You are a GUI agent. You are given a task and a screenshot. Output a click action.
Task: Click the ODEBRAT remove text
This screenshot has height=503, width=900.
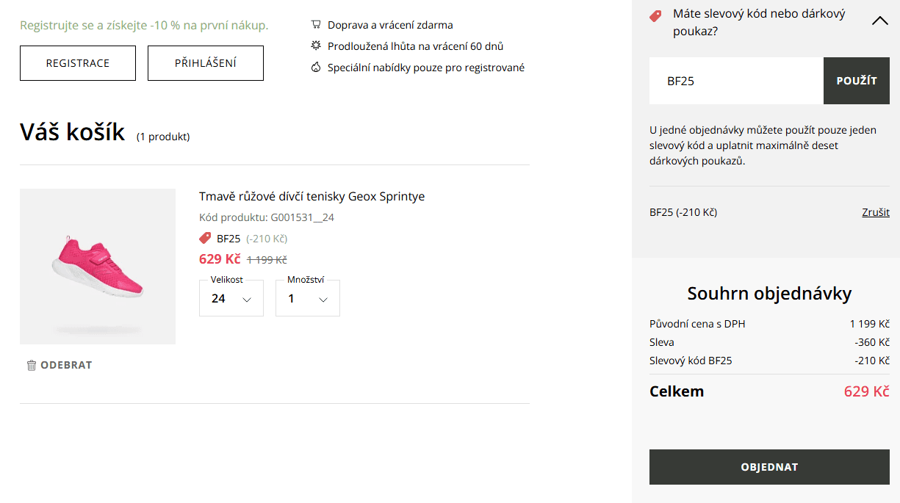click(66, 365)
